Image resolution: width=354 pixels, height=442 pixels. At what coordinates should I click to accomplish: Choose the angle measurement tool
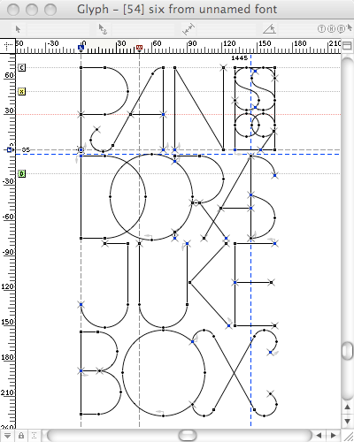tap(269, 29)
